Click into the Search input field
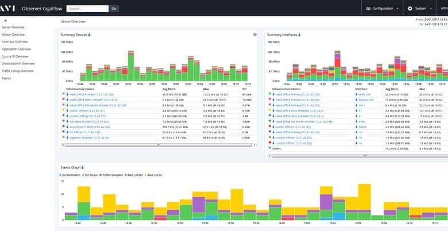Viewport: 448px width, 231px height. (87, 9)
